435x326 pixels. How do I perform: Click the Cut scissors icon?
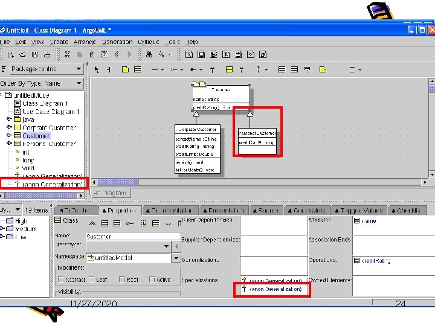click(67, 54)
